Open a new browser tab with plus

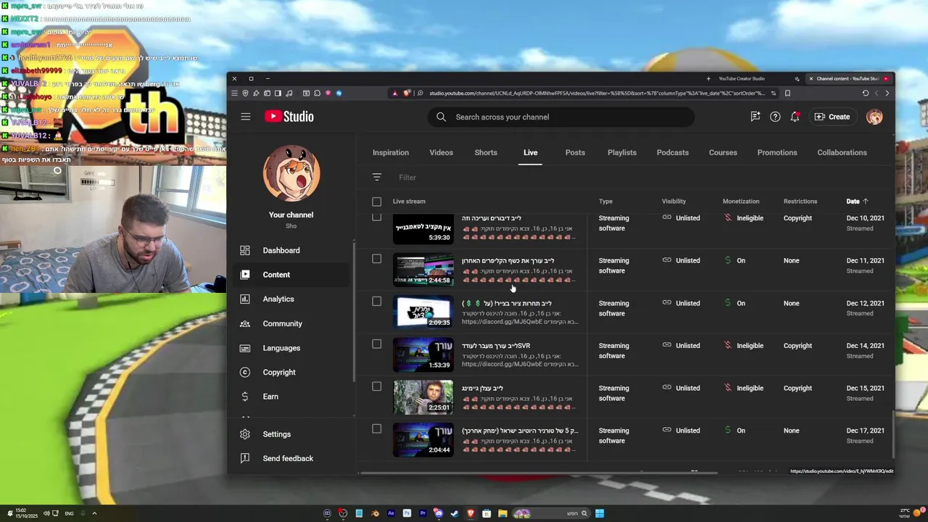pos(708,78)
